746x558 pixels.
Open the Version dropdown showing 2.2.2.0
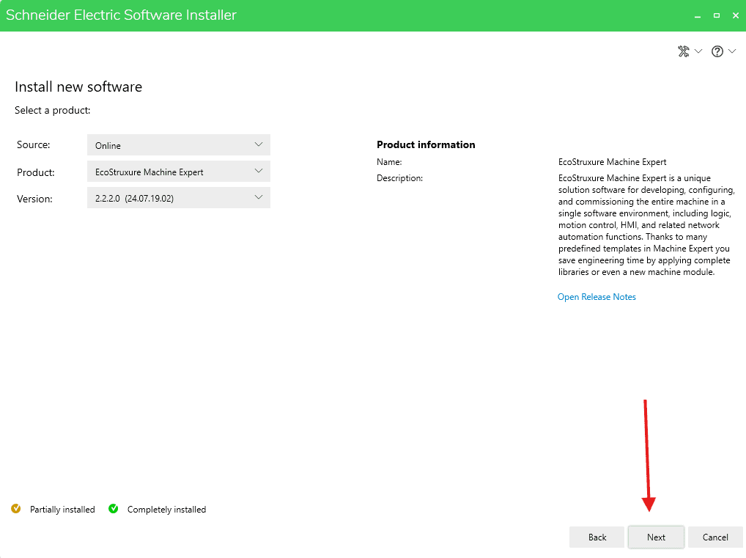(x=178, y=197)
